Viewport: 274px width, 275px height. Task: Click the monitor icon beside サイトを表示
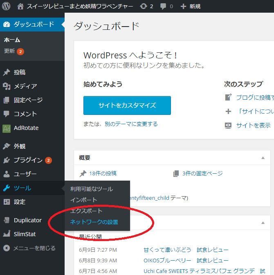228,125
